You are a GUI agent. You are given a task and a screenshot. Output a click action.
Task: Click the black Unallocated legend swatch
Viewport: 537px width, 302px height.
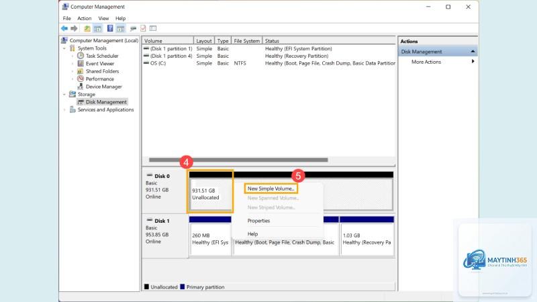click(146, 287)
